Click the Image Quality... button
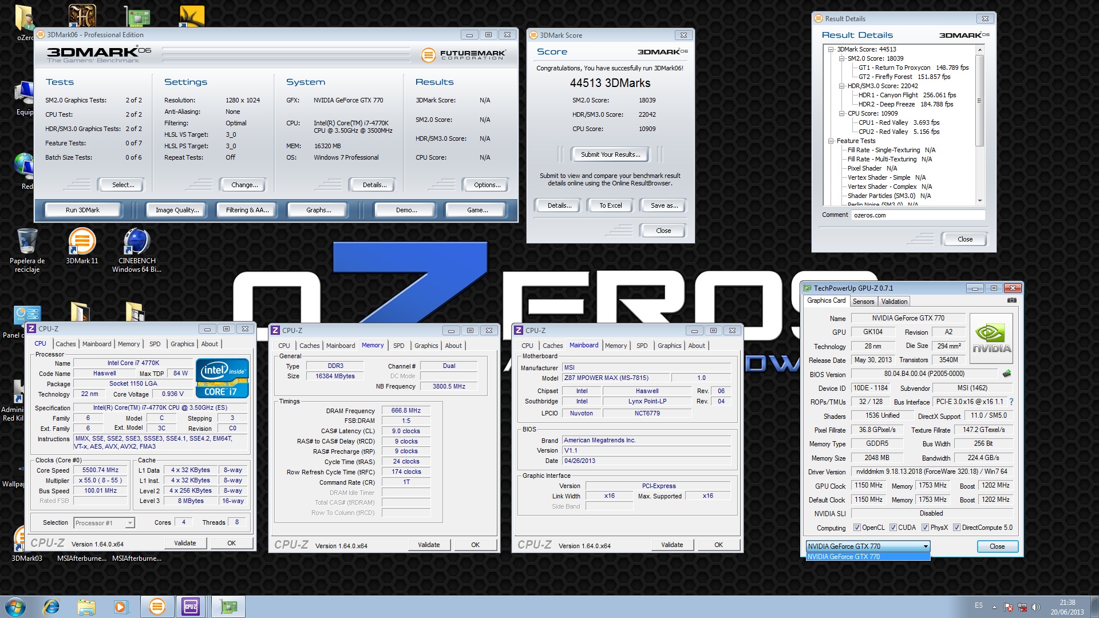Screen dimensions: 1099x618 point(177,210)
